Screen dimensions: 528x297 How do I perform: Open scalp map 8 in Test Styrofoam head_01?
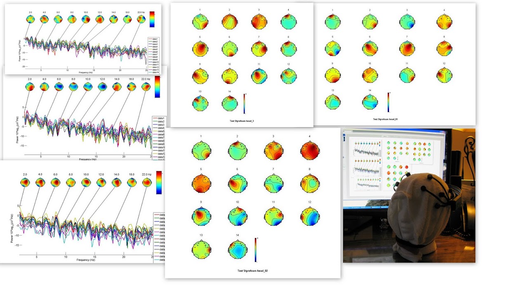tap(444, 48)
